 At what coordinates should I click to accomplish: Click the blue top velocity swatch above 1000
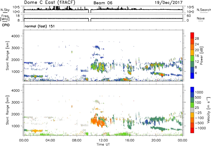(x=192, y=90)
